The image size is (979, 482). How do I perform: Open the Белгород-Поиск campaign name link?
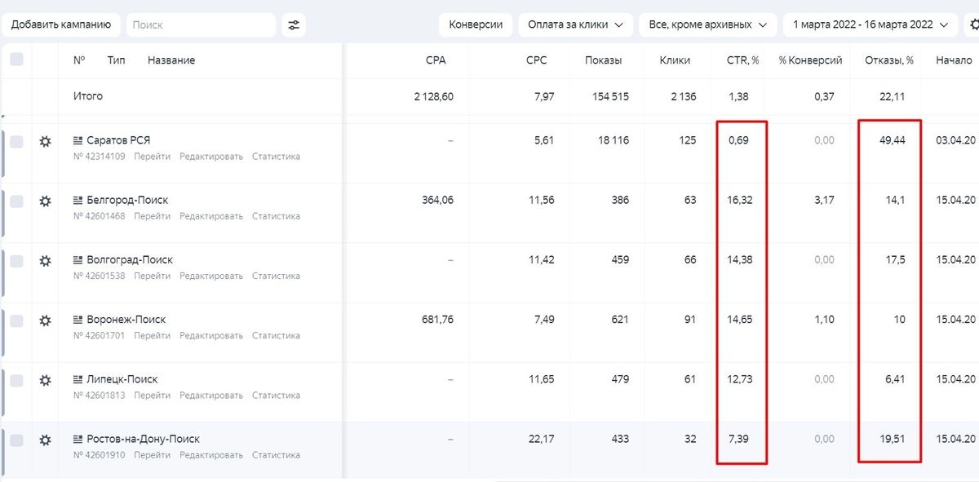(127, 200)
